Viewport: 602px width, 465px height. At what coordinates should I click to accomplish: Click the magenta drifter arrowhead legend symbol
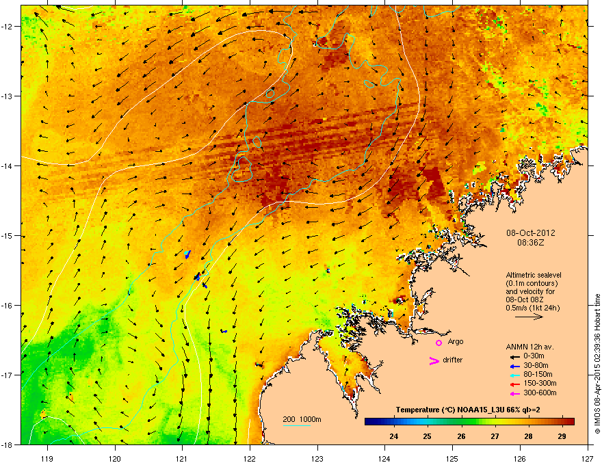(434, 360)
